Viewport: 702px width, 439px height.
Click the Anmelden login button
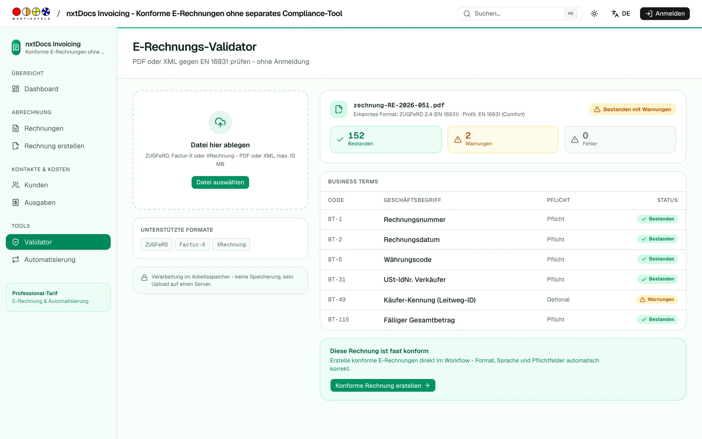[x=665, y=14]
